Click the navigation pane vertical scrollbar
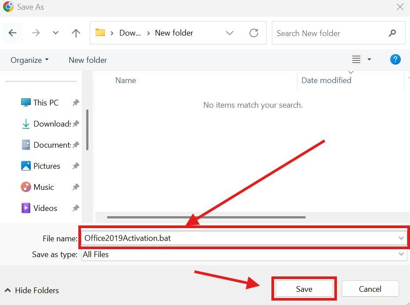This screenshot has height=305, width=410. 88,130
